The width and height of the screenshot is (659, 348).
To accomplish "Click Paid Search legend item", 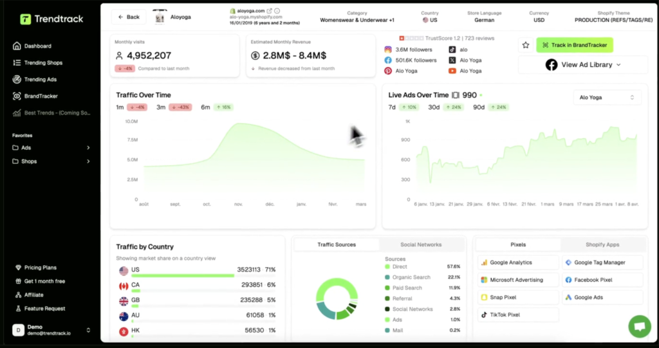I will [x=422, y=288].
